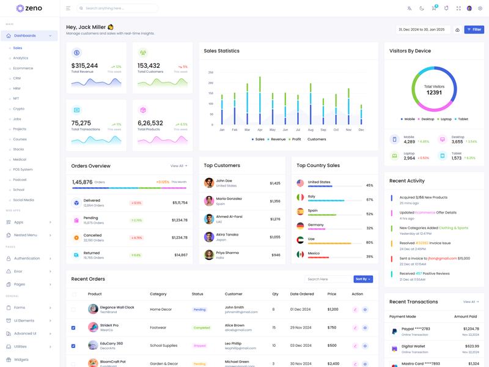Click edit icon for Elegance Wall Clock order
The image size is (489, 367).
[x=355, y=310]
